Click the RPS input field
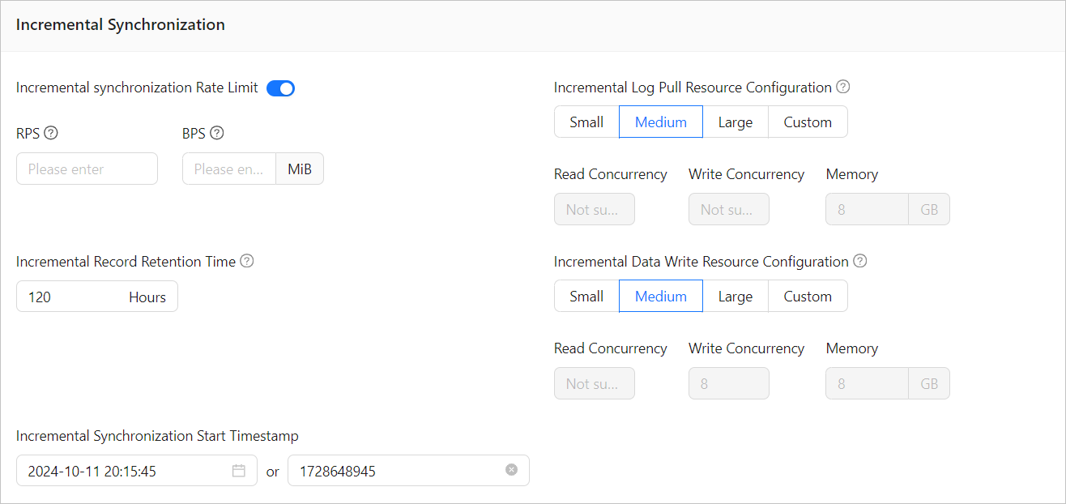1066x504 pixels. pos(87,169)
